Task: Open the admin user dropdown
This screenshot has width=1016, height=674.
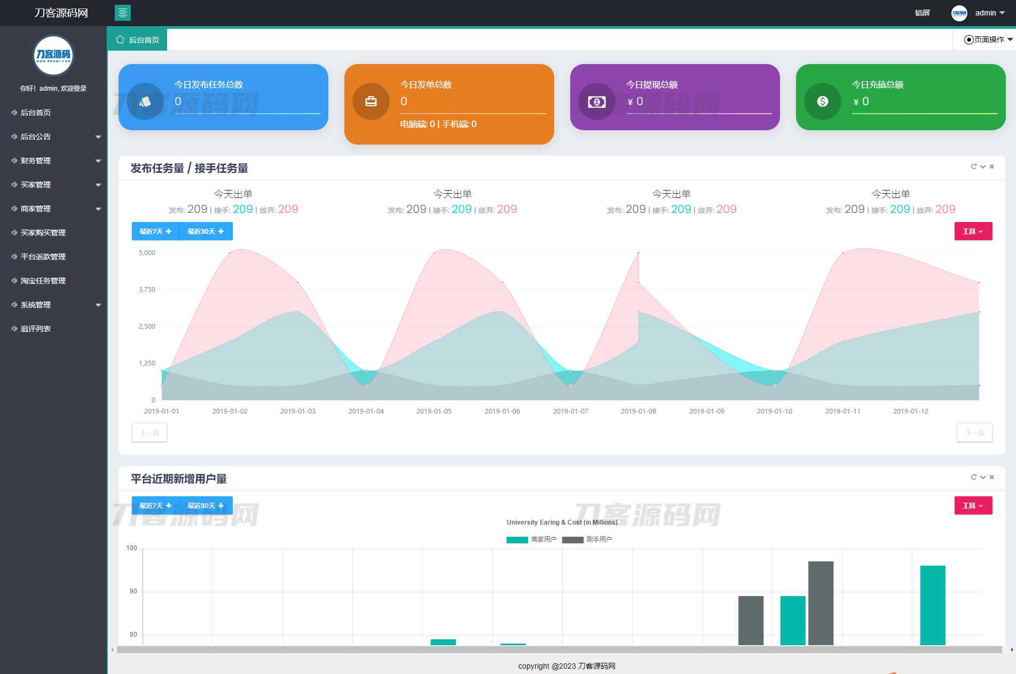Action: coord(990,13)
